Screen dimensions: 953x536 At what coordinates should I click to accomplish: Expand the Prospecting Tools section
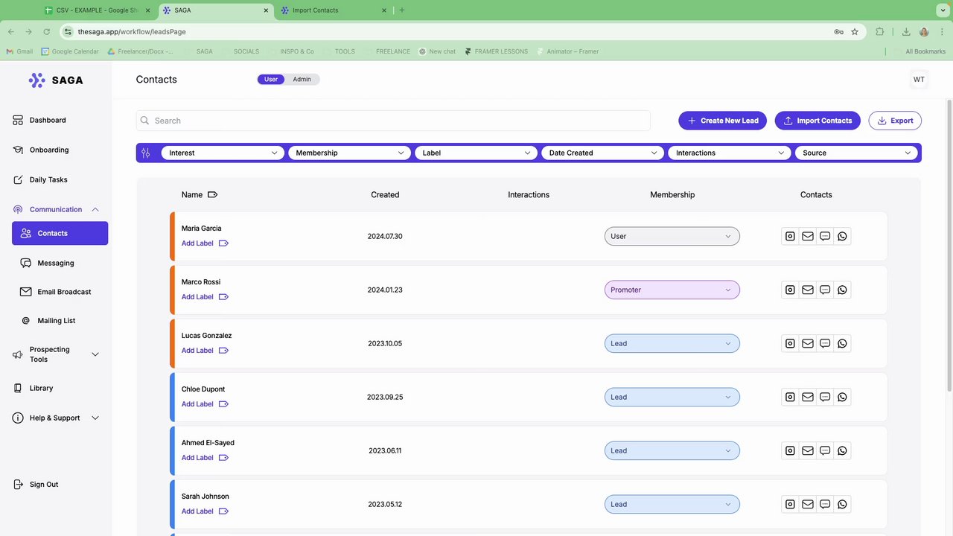point(95,354)
